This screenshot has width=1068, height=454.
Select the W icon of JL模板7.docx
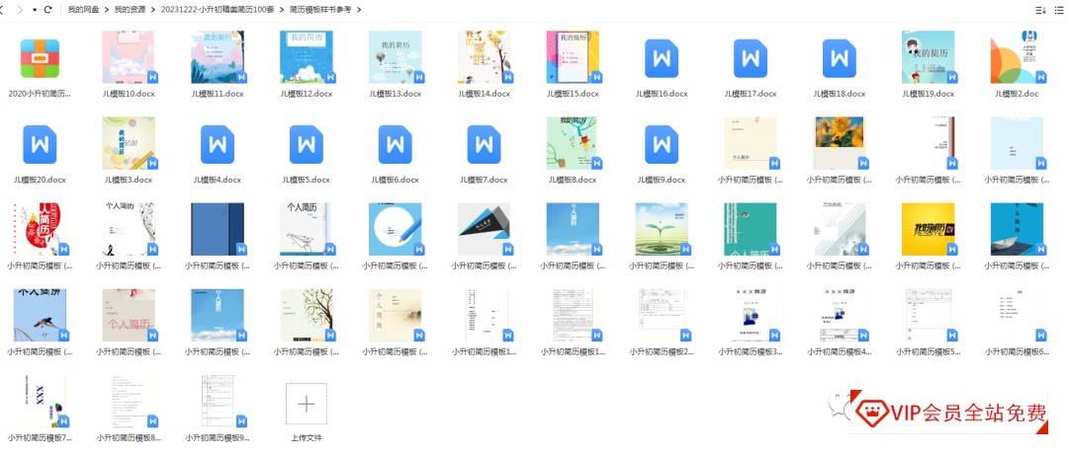pos(484,144)
